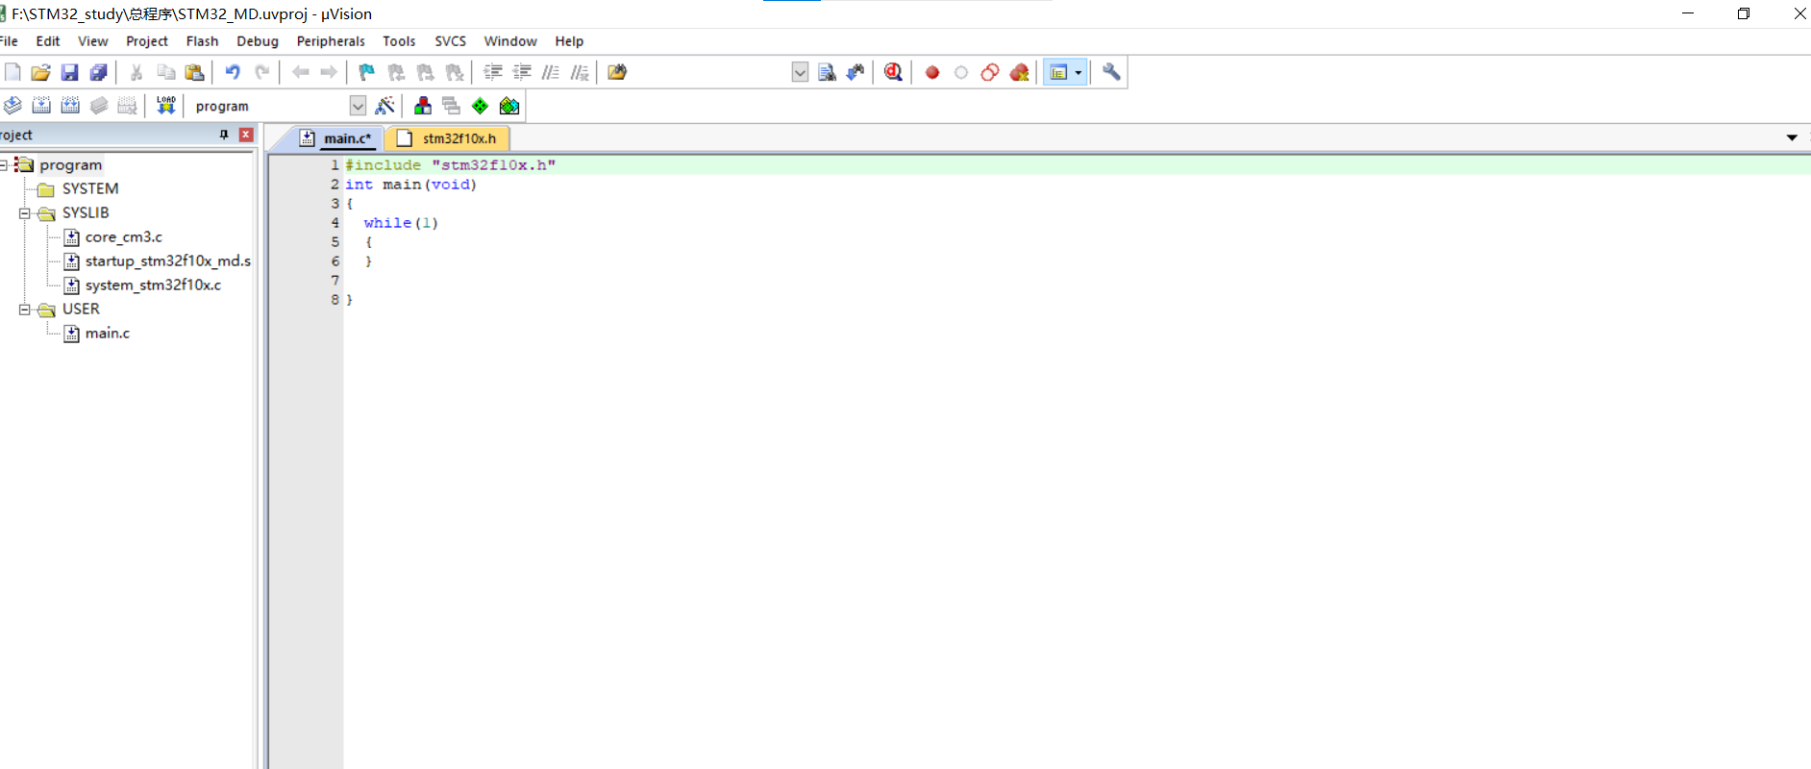The height and width of the screenshot is (769, 1811).
Task: Collapse the program project tree node
Action: click(3, 164)
